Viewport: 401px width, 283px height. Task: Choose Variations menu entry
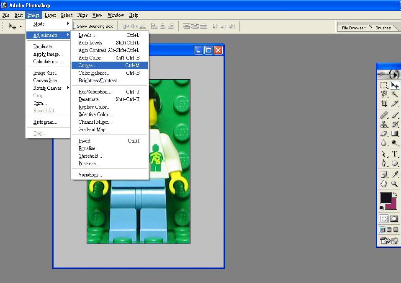pyautogui.click(x=109, y=175)
